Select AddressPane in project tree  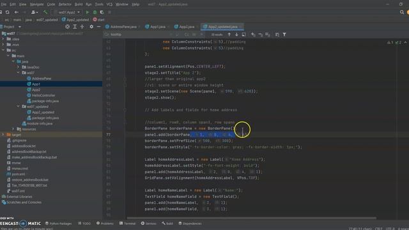pos(42,79)
